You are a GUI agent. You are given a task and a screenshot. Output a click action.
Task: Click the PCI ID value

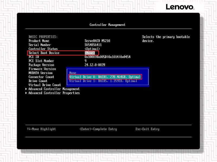107,57
